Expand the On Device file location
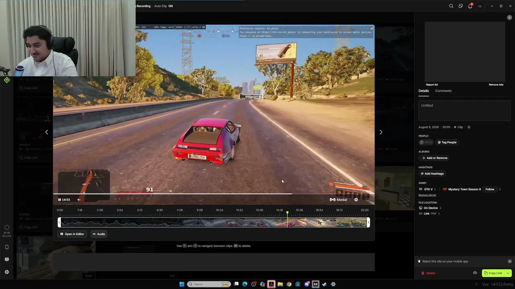The width and height of the screenshot is (515, 289). click(430, 208)
